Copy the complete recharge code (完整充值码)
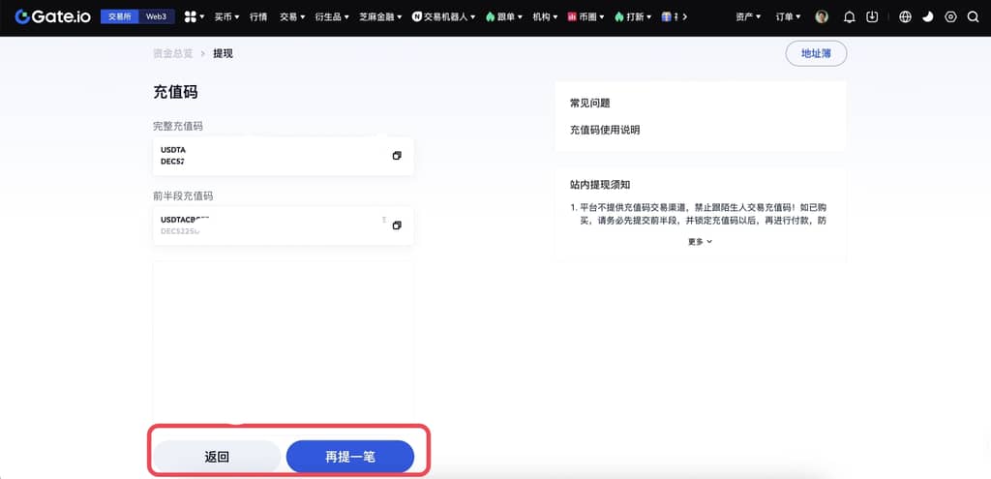 (397, 156)
